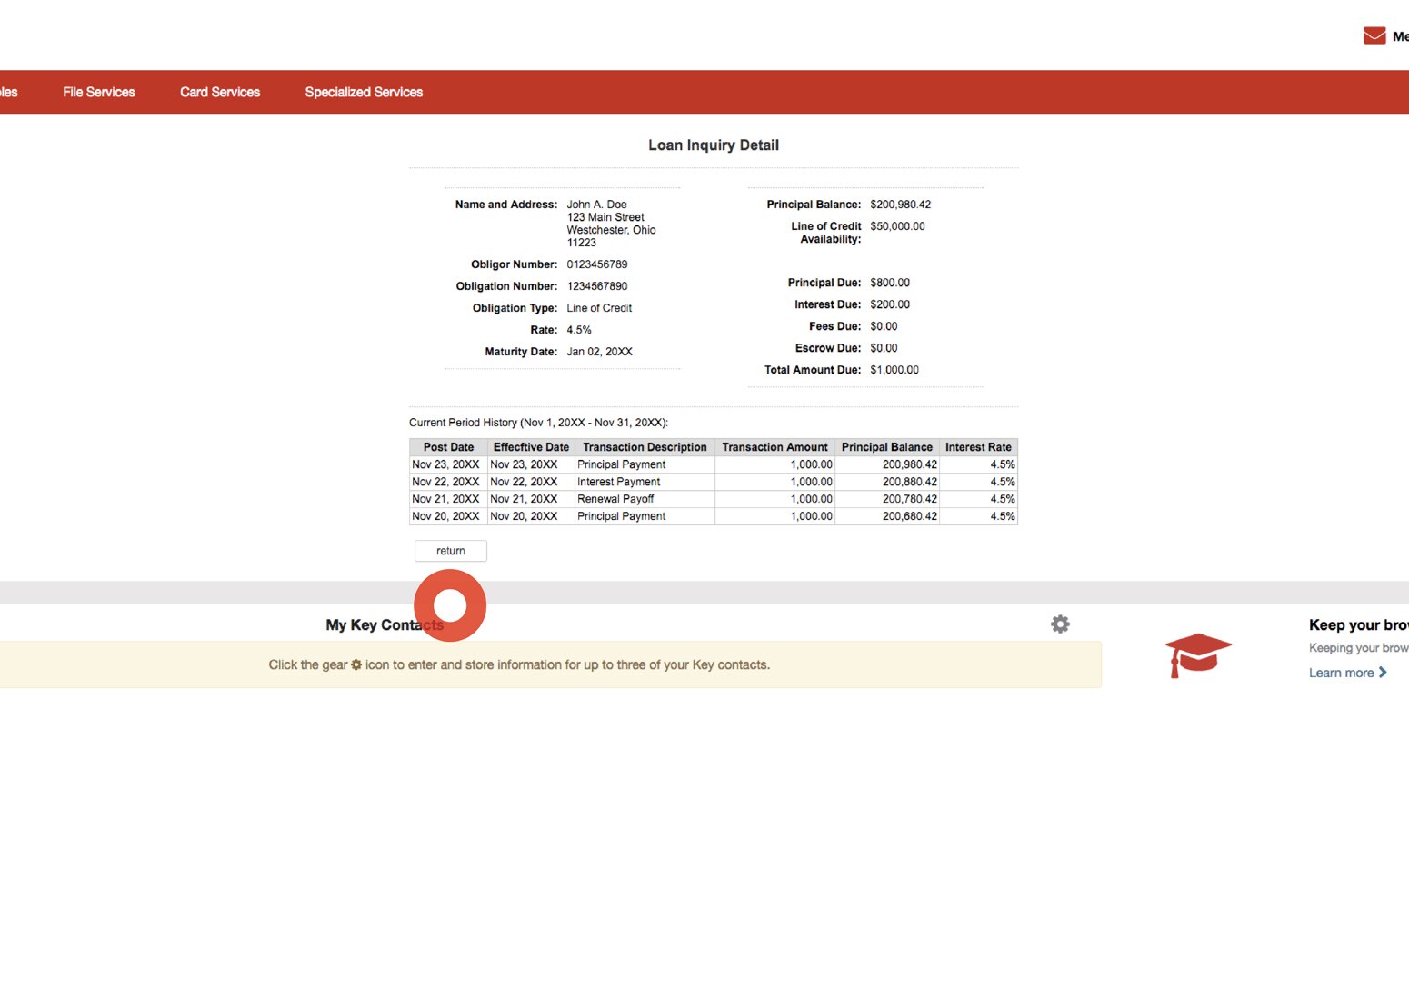Screen dimensions: 1409x988
Task: Open the Card Services menu
Action: click(219, 92)
